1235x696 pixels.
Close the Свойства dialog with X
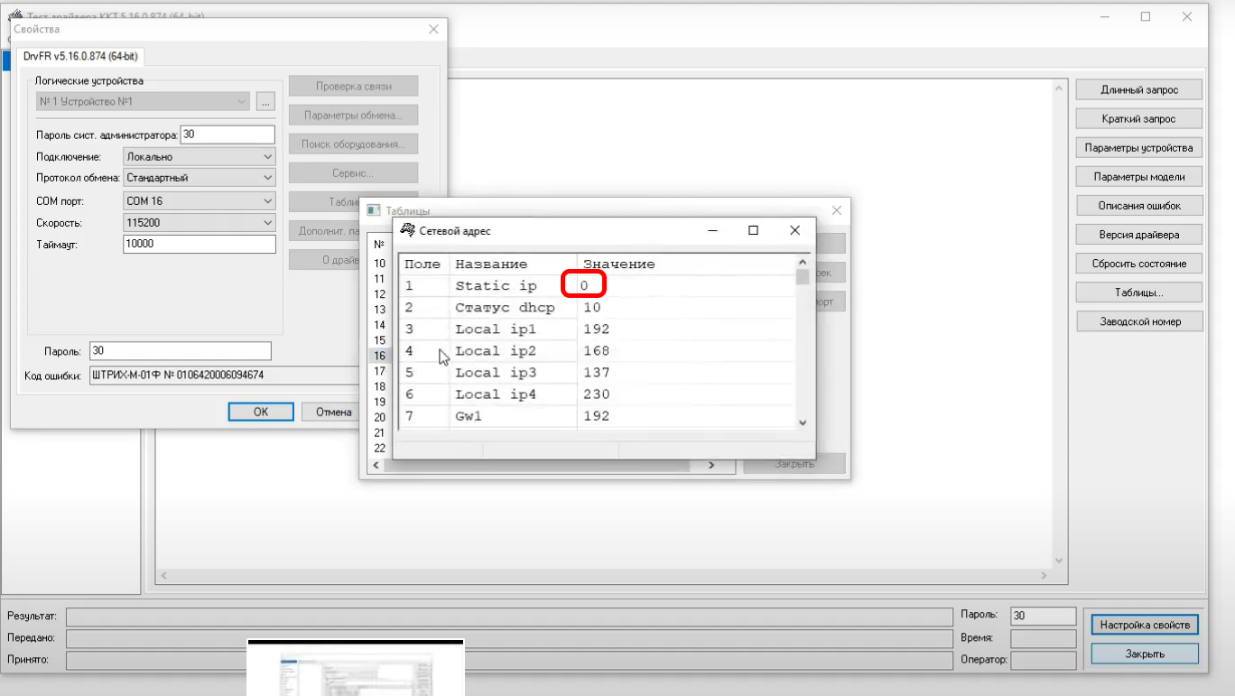433,30
